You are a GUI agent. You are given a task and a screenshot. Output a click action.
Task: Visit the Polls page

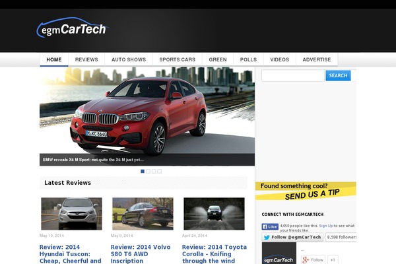[x=248, y=59]
